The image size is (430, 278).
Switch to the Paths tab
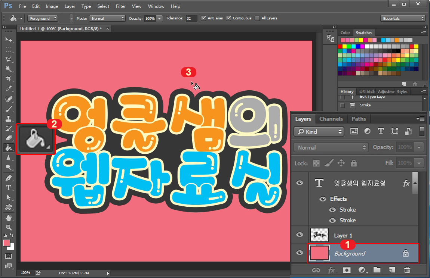359,119
